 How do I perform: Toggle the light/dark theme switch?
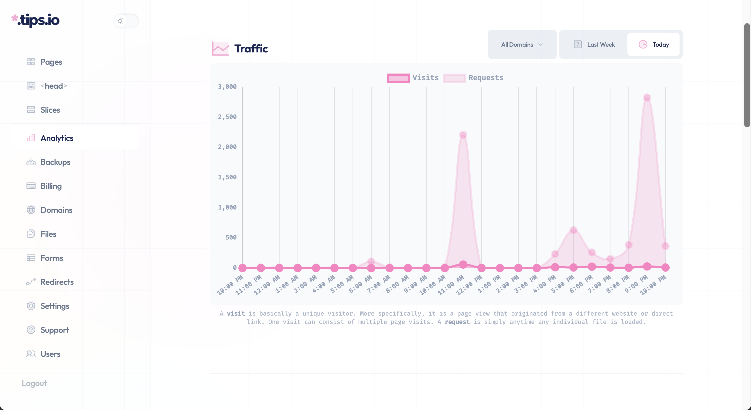click(126, 21)
